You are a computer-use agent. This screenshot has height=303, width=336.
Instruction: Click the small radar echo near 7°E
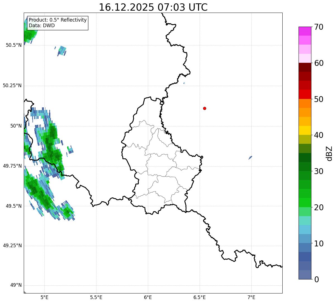point(250,158)
